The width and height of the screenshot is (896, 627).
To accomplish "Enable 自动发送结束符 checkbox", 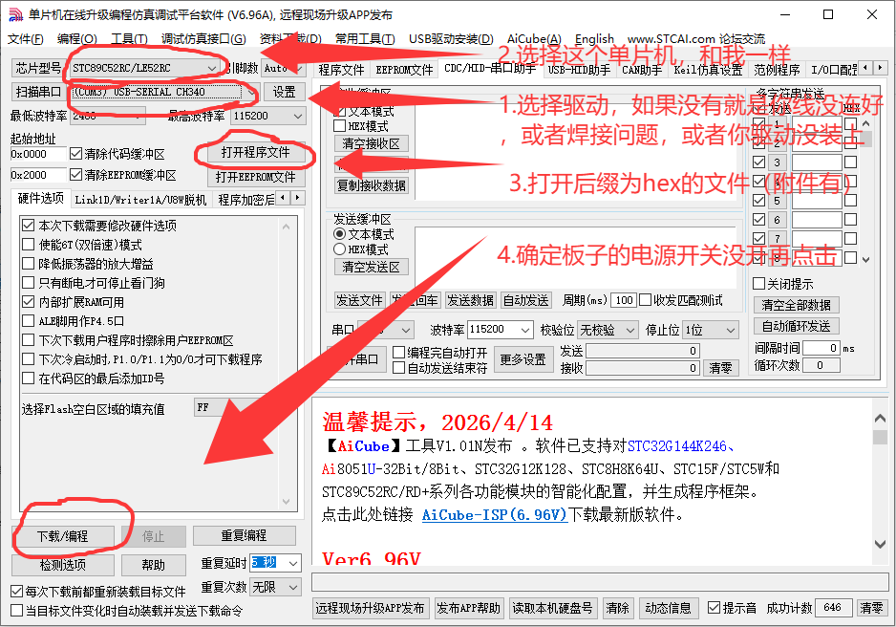I will 399,368.
